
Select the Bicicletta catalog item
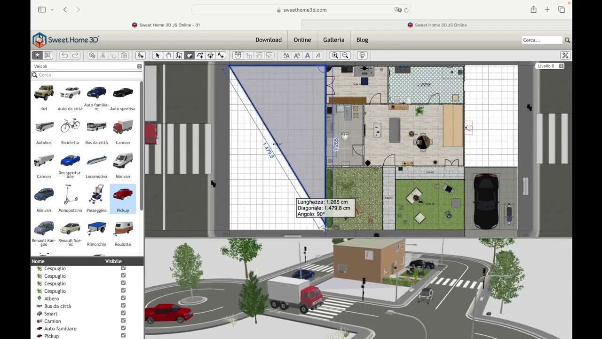(x=70, y=131)
